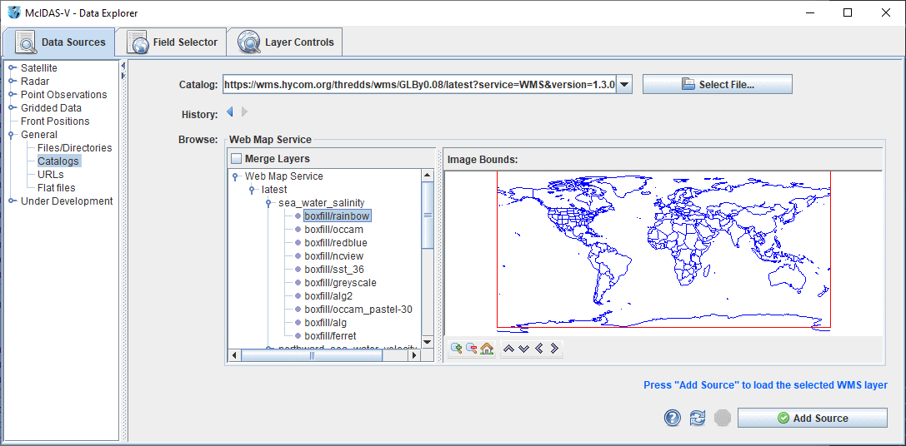Click the refresh icon beside Add Source
This screenshot has height=446, width=906.
coord(698,418)
